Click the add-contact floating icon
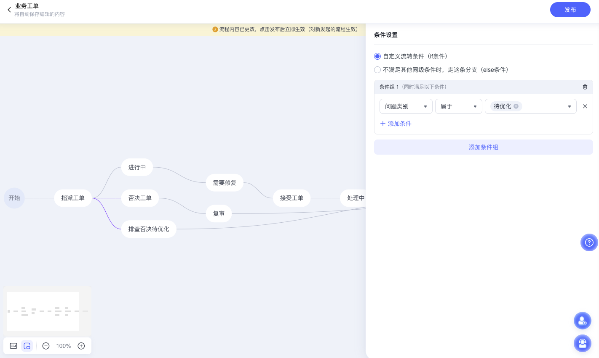Screen dimensions: 599x358 pyautogui.click(x=583, y=321)
